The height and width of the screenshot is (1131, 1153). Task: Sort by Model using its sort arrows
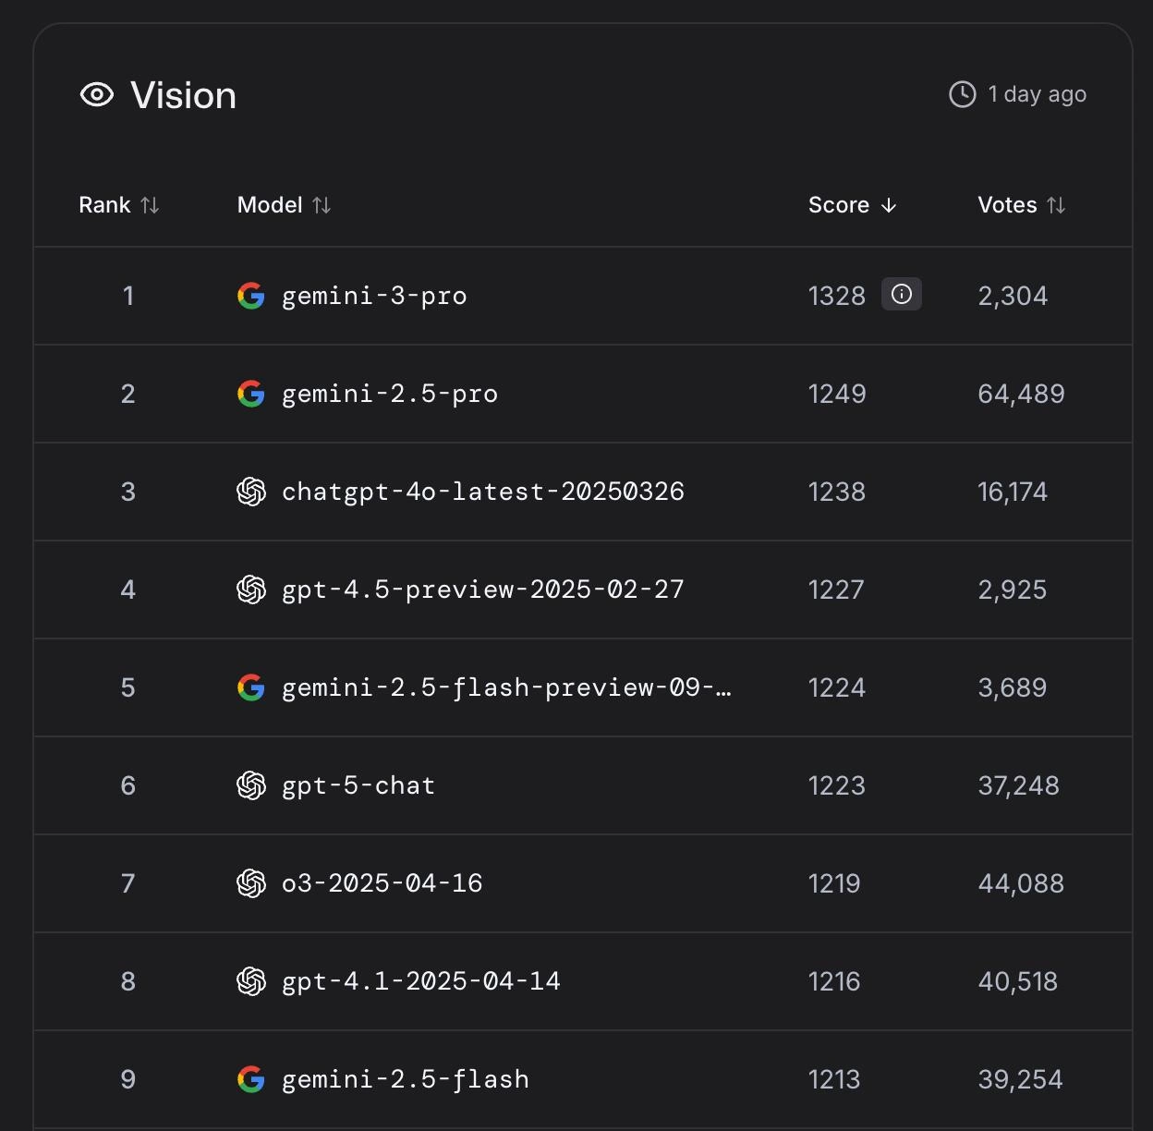tap(322, 205)
